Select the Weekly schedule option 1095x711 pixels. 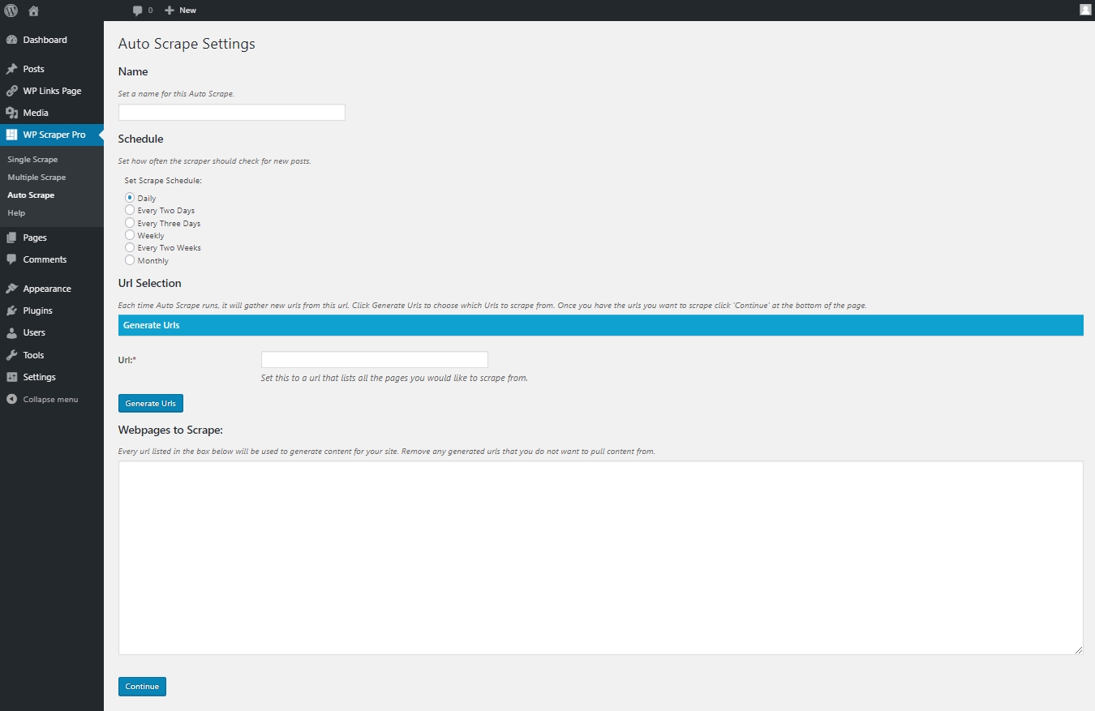[x=130, y=235]
